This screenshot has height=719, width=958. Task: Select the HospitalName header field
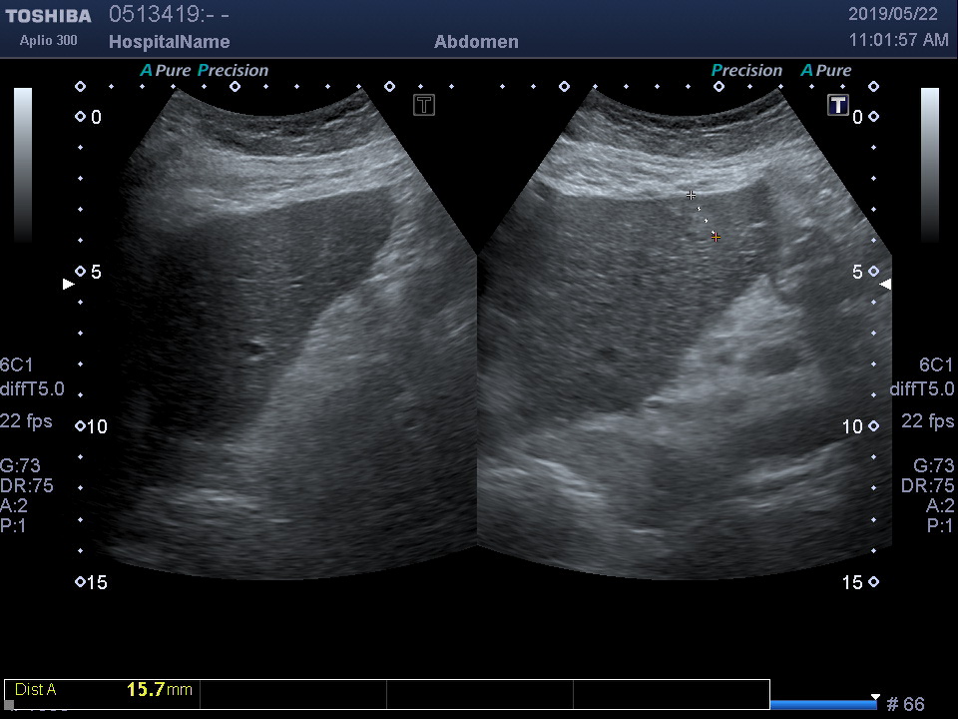169,42
